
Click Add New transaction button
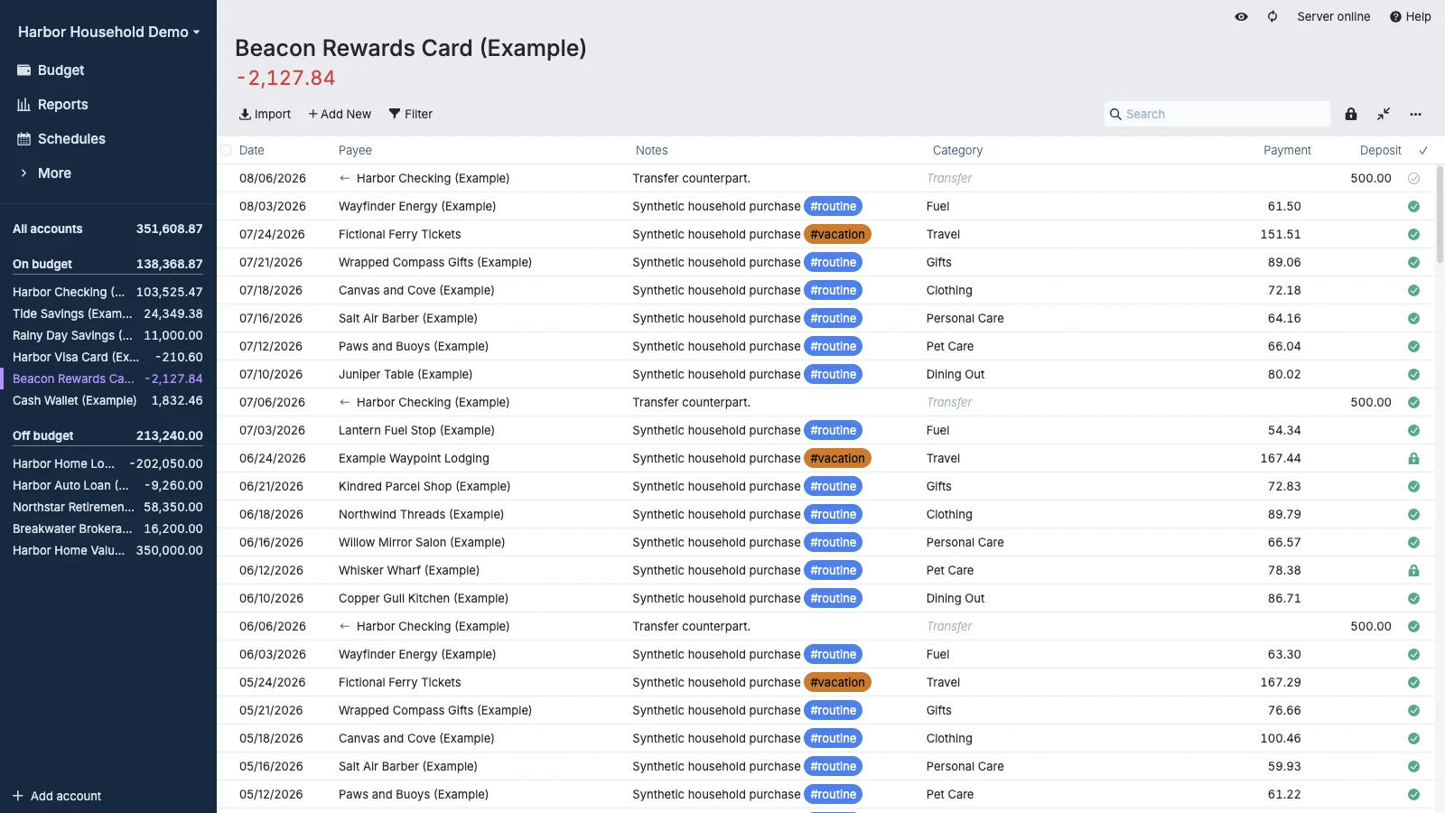pos(340,114)
